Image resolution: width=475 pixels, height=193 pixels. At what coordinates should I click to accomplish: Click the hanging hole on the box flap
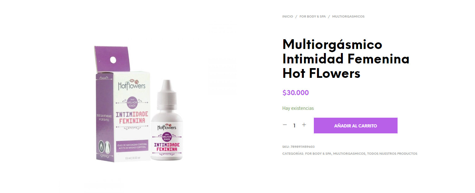[x=113, y=60]
